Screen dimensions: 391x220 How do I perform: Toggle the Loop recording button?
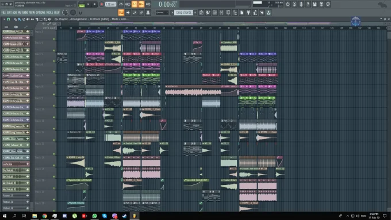tap(148, 4)
